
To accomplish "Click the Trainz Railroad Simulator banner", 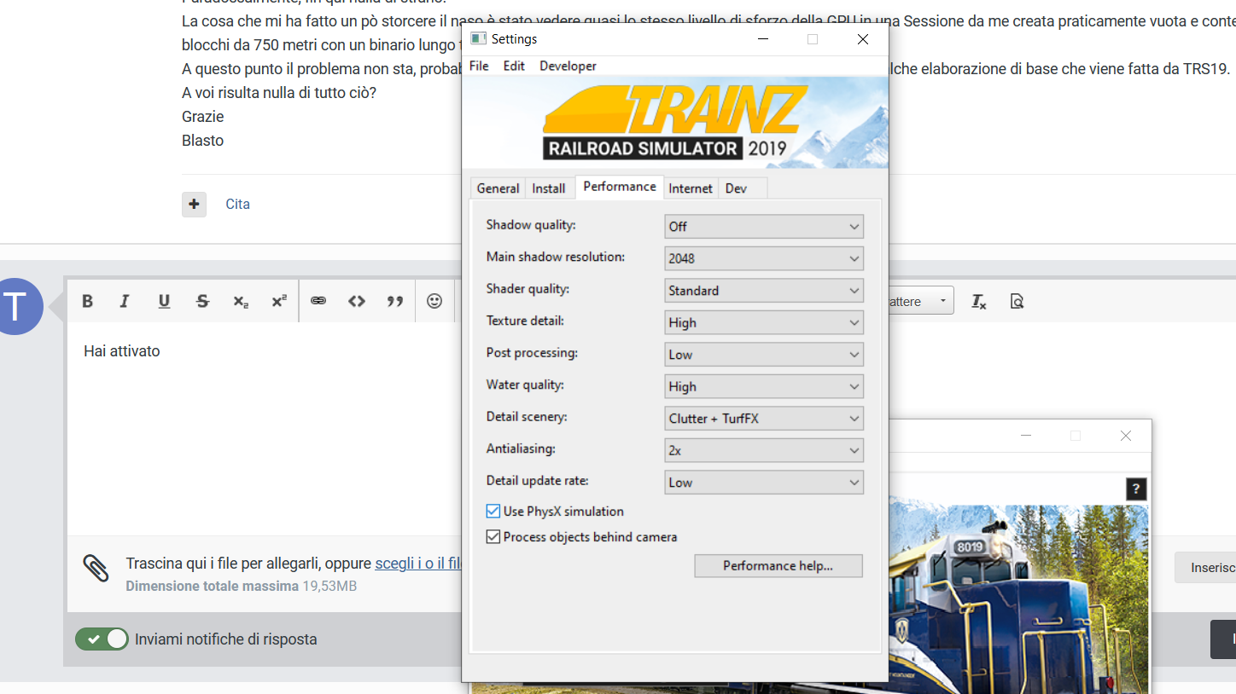I will (x=675, y=123).
